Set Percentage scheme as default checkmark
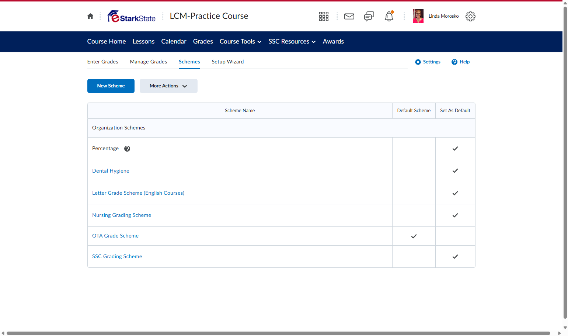The height and width of the screenshot is (336, 568). [455, 149]
